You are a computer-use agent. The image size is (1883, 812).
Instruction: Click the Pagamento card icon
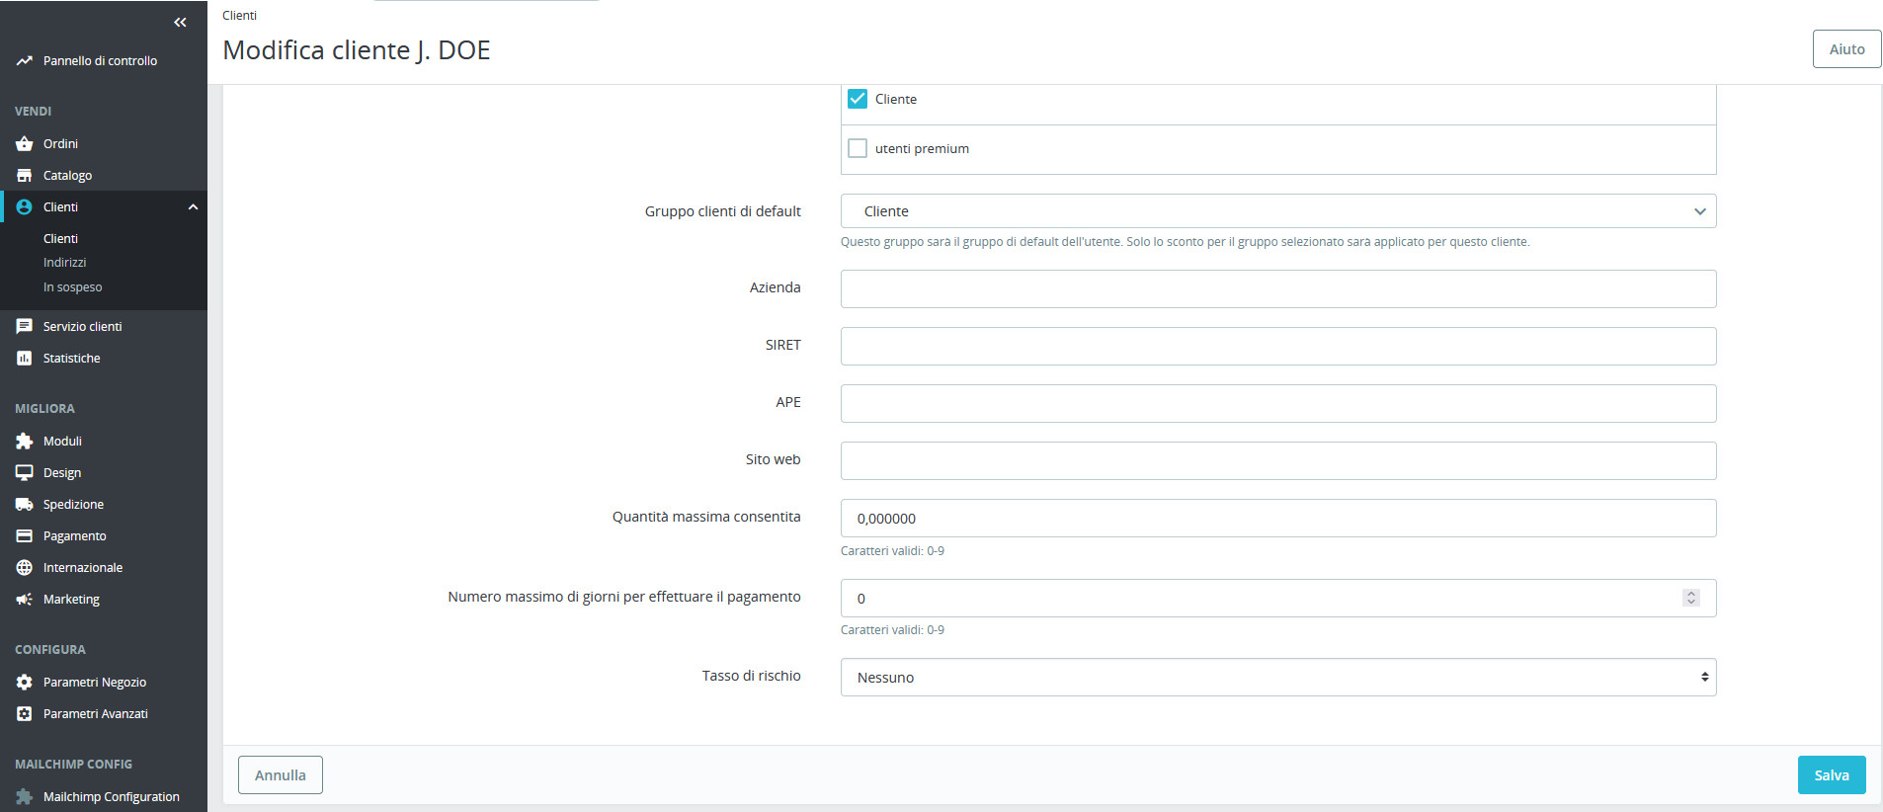click(x=25, y=536)
